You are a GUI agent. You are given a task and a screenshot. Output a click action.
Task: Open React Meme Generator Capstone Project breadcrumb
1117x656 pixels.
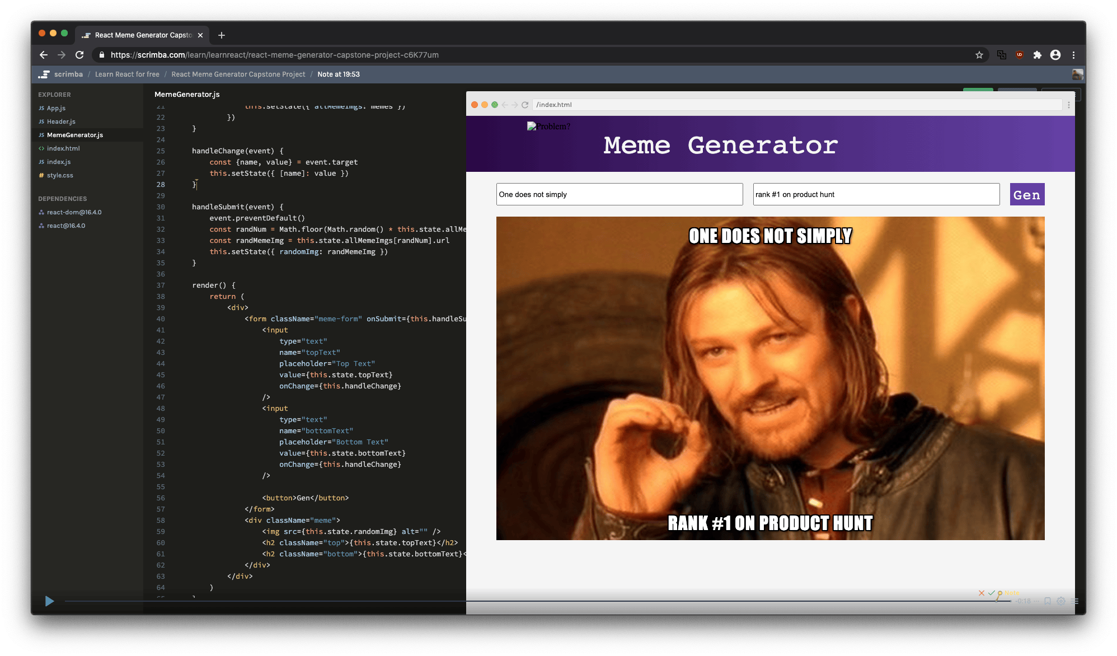point(238,74)
